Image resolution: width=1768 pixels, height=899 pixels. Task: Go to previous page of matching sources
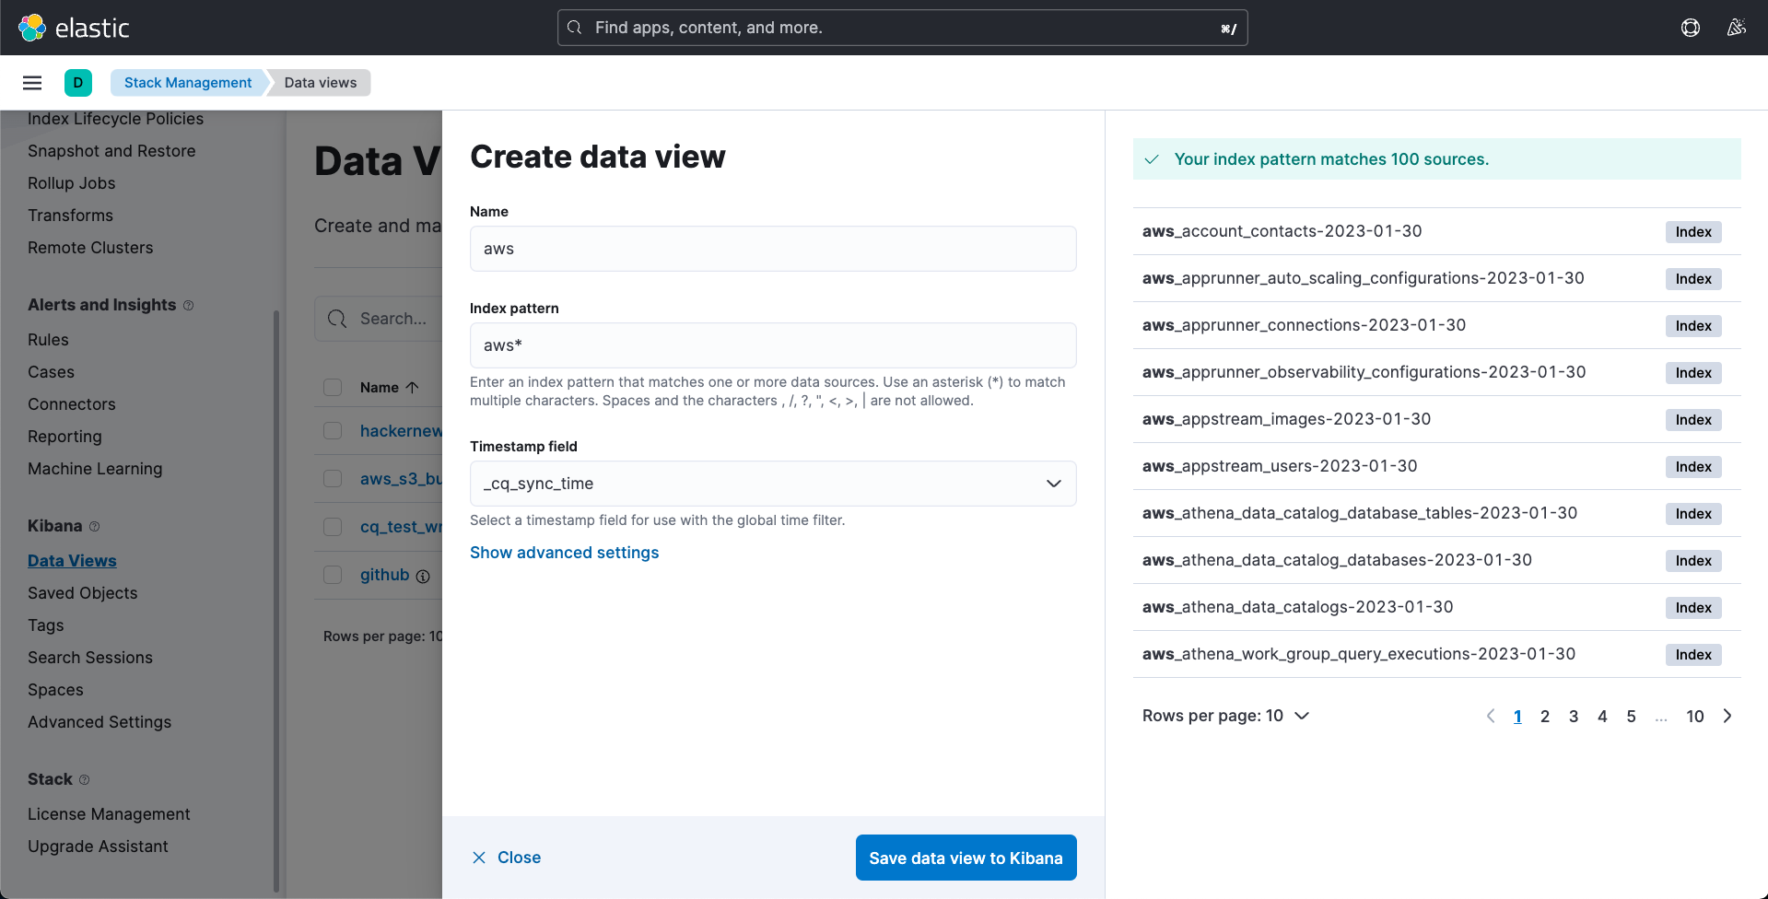[x=1490, y=716]
